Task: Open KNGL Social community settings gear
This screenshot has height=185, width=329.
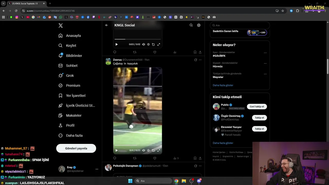Action: (199, 25)
